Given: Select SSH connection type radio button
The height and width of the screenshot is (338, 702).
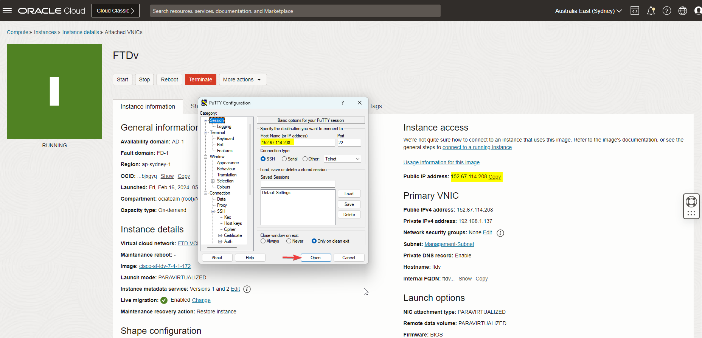Looking at the screenshot, I should [x=263, y=159].
